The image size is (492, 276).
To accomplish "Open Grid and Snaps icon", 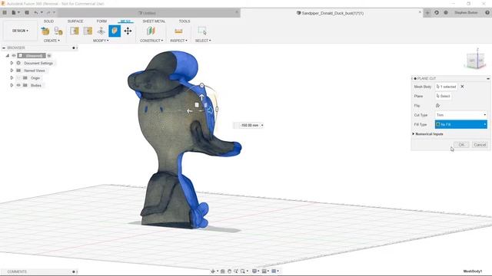I will click(x=264, y=271).
